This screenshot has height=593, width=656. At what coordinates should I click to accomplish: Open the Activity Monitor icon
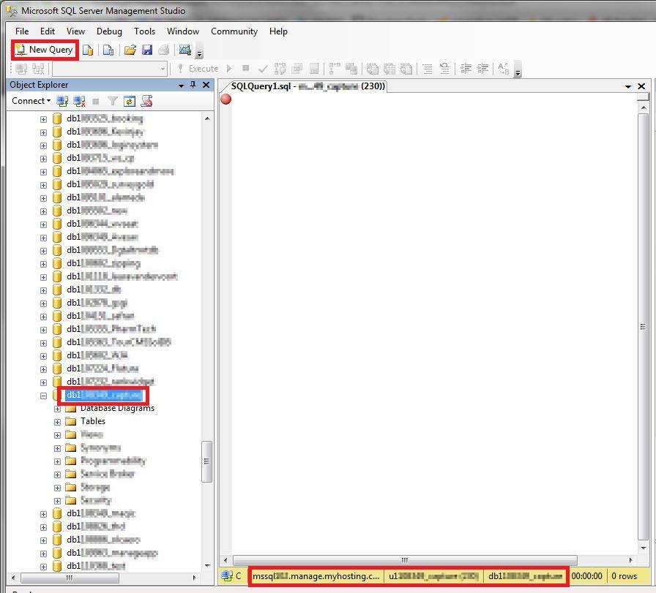click(185, 50)
